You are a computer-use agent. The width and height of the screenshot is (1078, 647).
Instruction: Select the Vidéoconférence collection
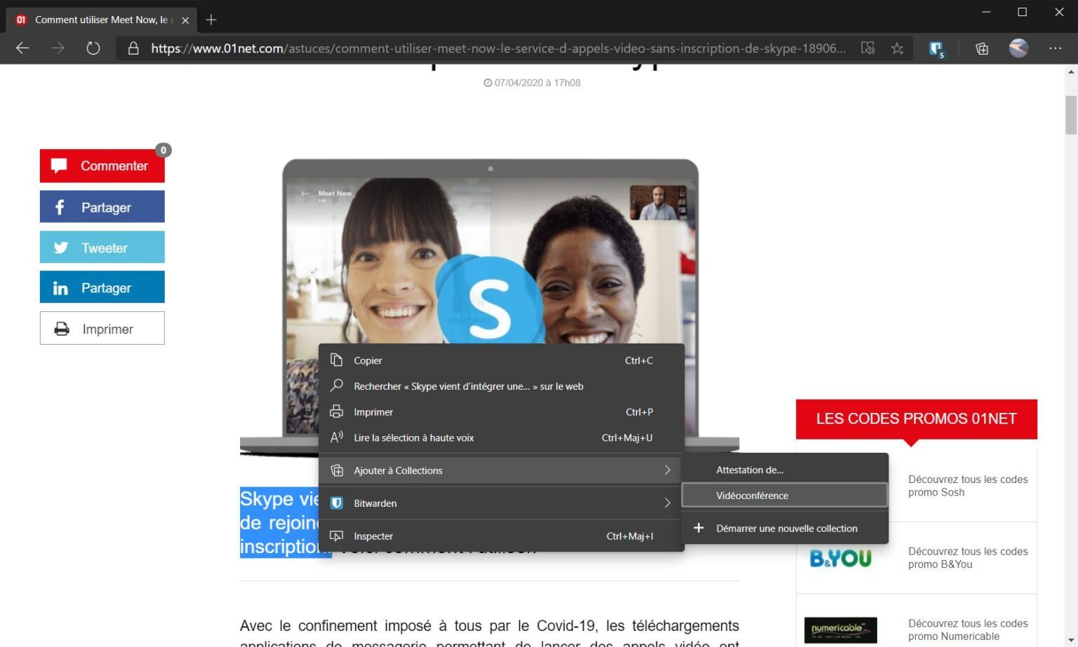pos(785,496)
